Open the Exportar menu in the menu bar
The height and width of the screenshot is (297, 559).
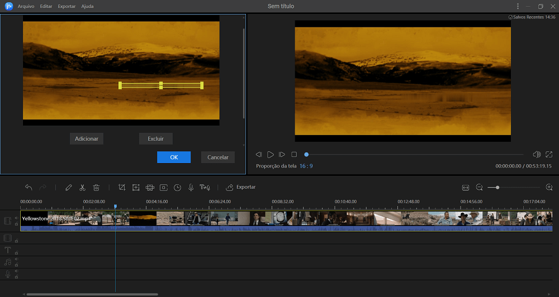67,6
